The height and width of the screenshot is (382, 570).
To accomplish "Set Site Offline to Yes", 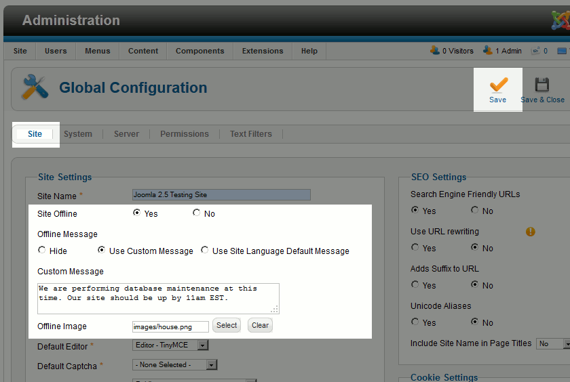I will click(x=136, y=213).
